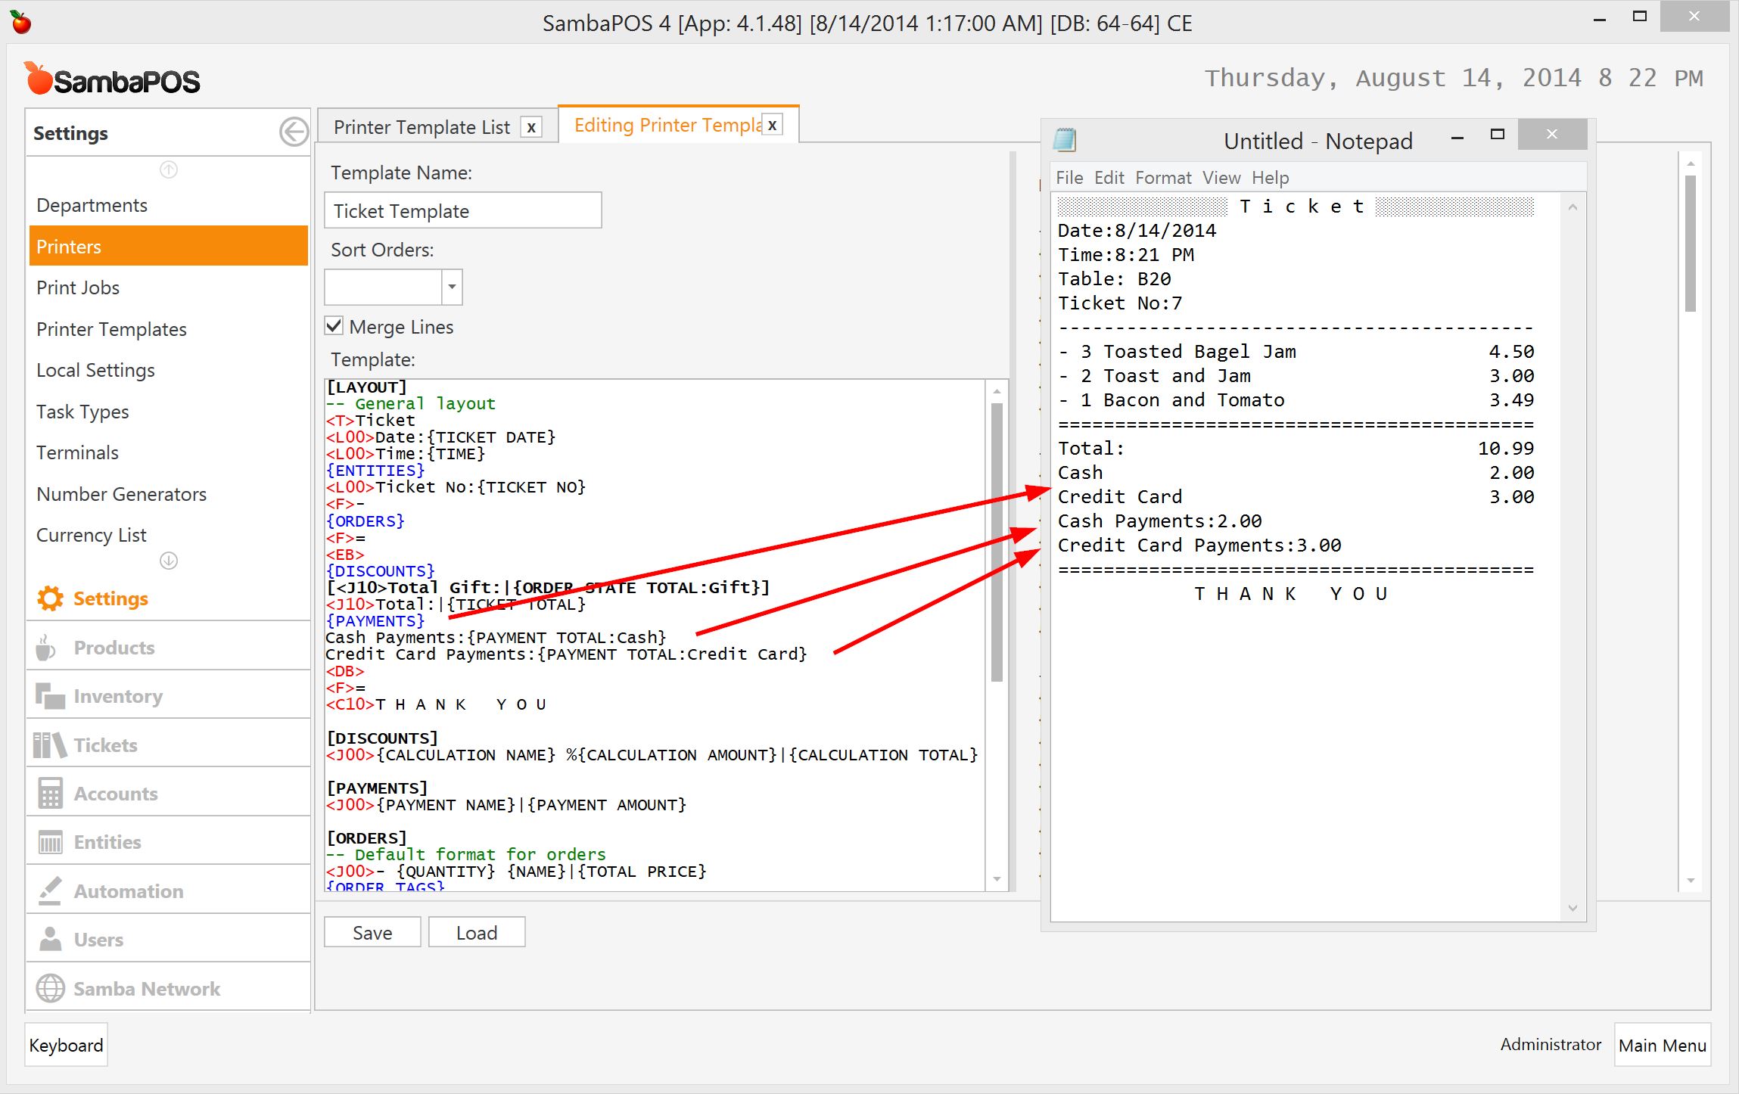Click the Automation pencil icon
Image resolution: width=1739 pixels, height=1094 pixels.
point(50,890)
